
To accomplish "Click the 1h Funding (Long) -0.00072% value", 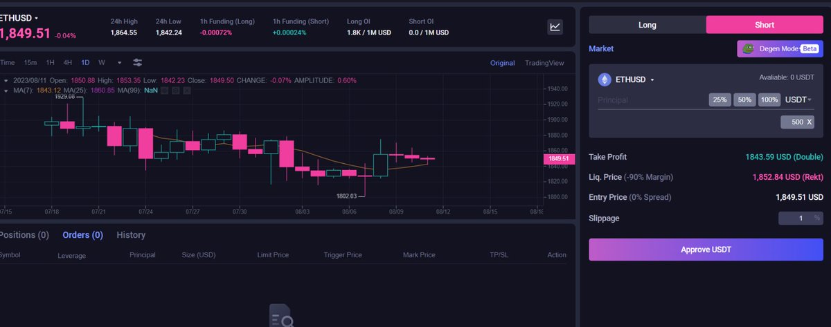I will 217,32.
